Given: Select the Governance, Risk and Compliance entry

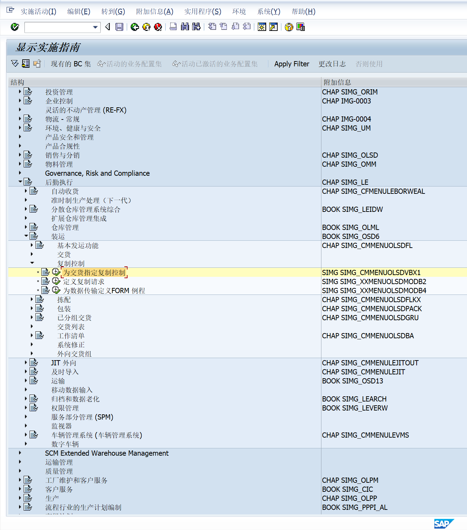Looking at the screenshot, I should (97, 173).
